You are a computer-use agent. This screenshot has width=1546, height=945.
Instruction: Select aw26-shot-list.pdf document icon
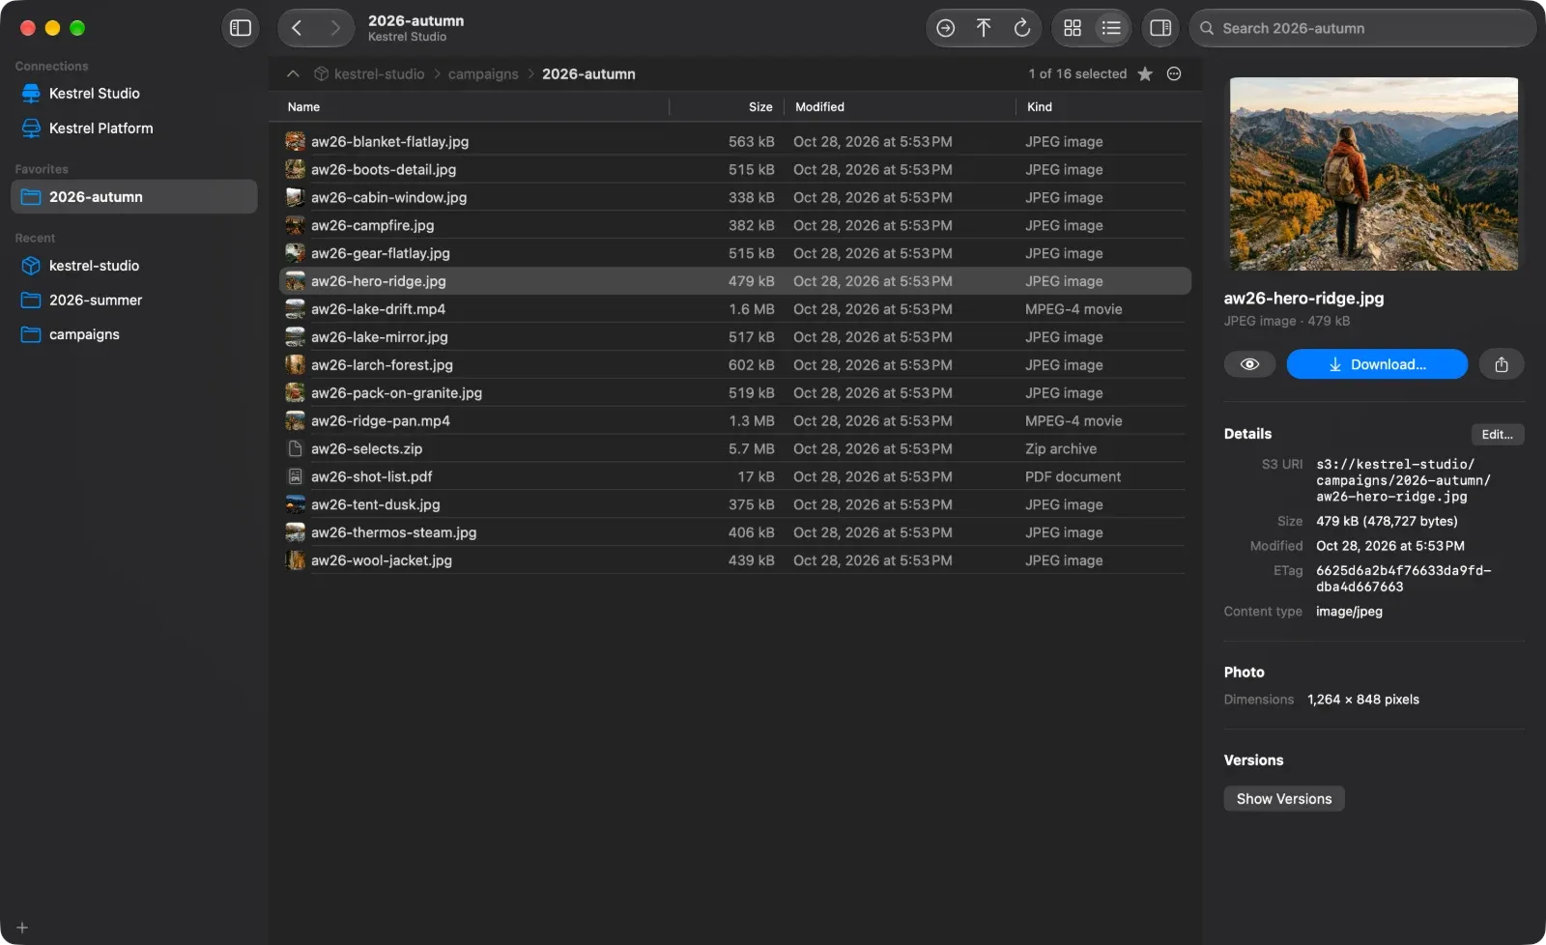point(295,477)
